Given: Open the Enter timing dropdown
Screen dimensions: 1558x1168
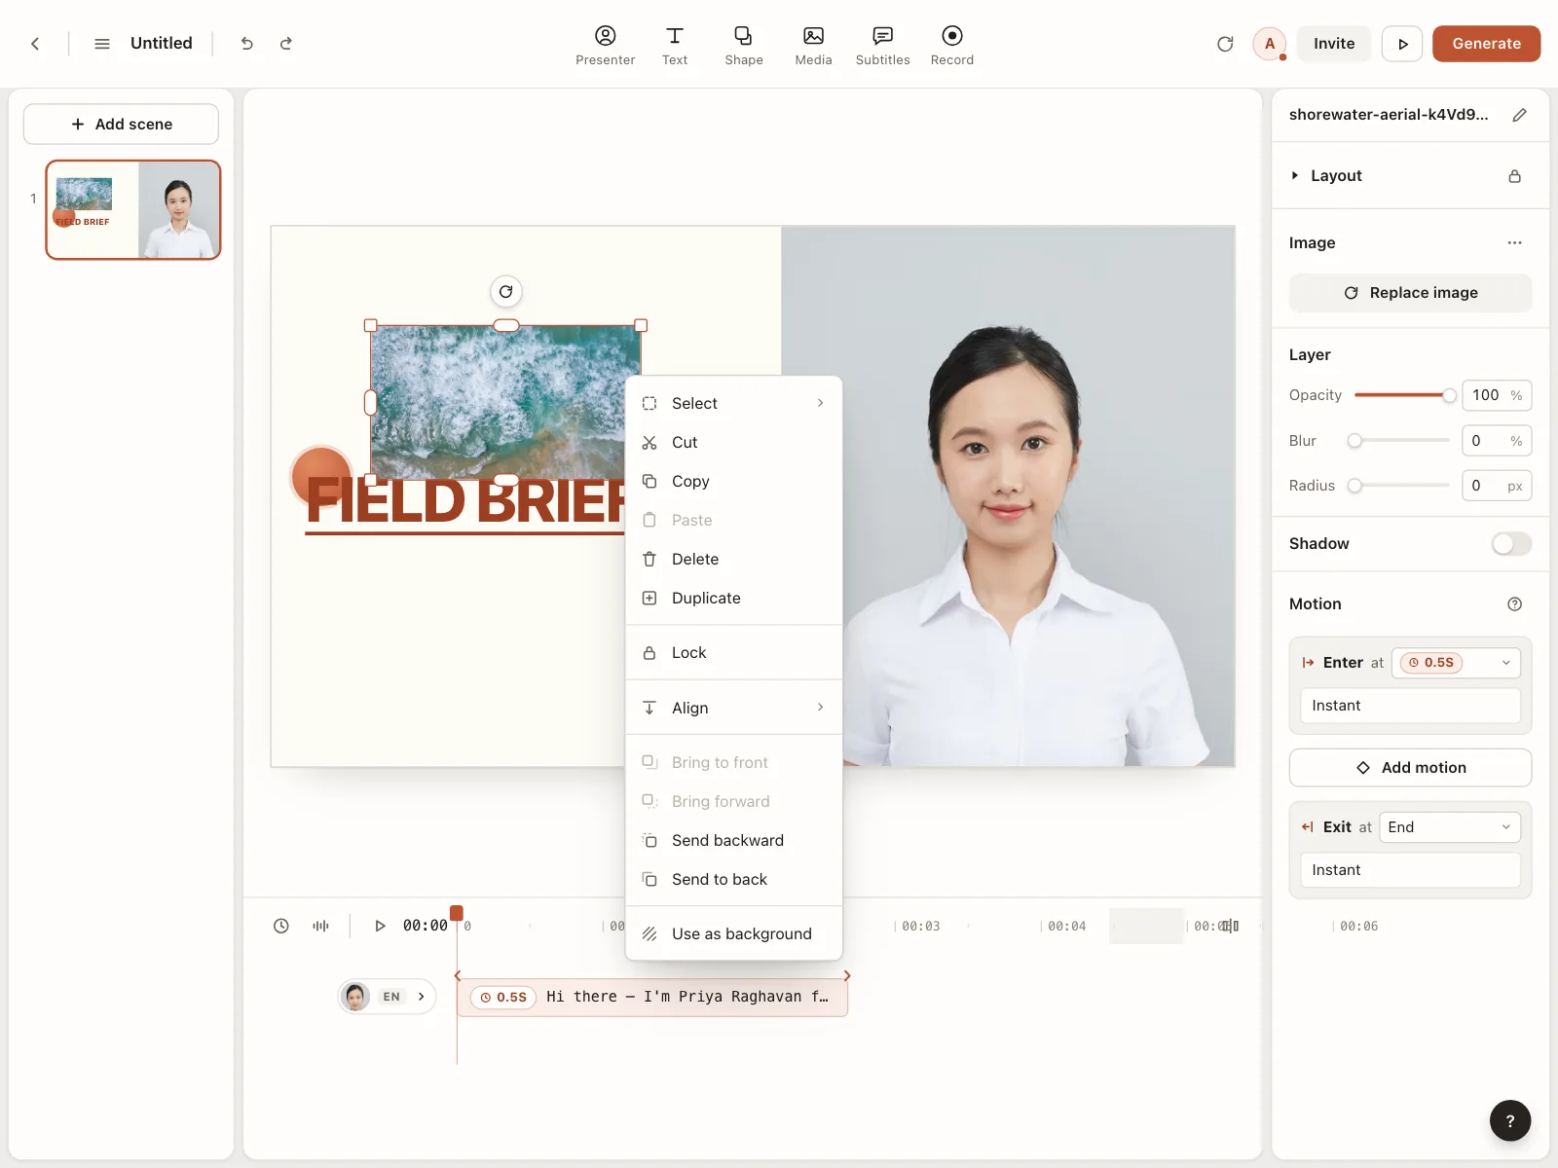Looking at the screenshot, I should [1456, 663].
